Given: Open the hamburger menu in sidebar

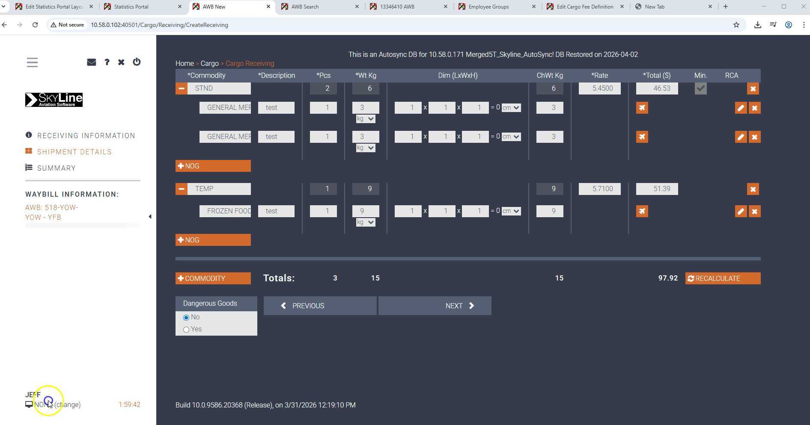Looking at the screenshot, I should (32, 62).
